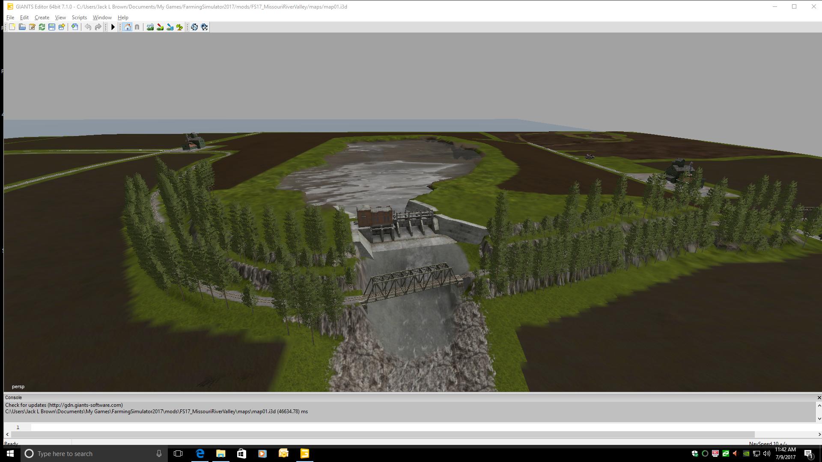The width and height of the screenshot is (822, 462).
Task: Click the New file toolbar icon
Action: [12, 27]
